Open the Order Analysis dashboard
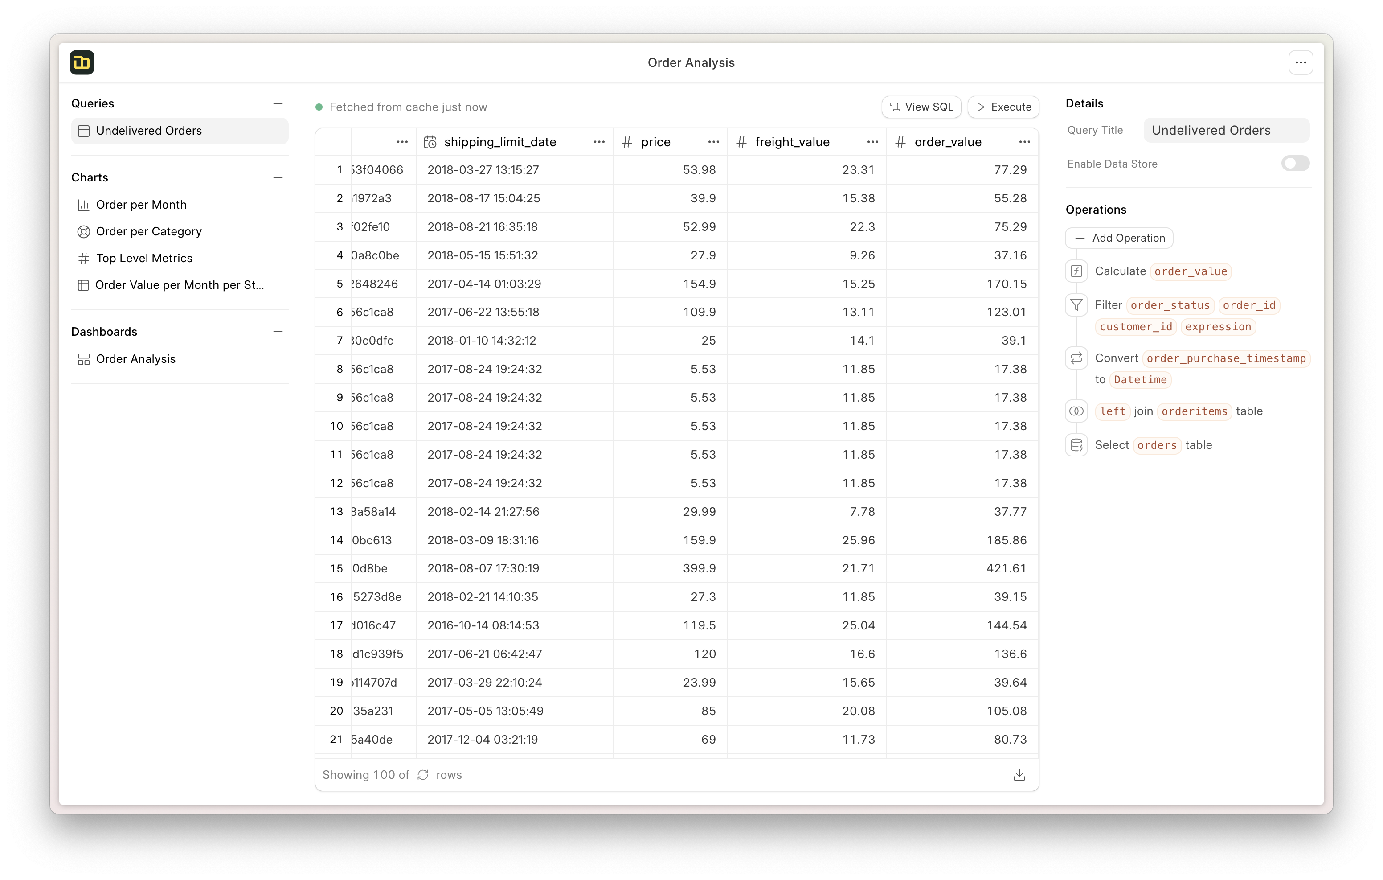The image size is (1383, 880). point(135,358)
